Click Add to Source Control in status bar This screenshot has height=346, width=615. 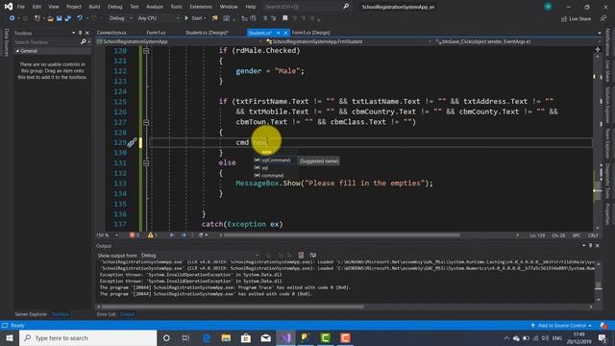(561, 326)
